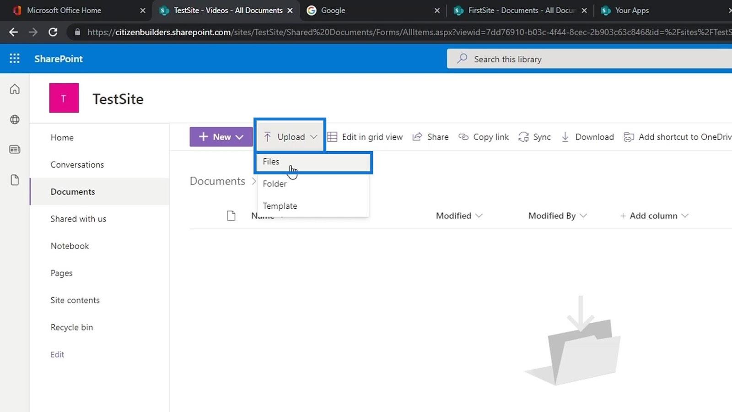The height and width of the screenshot is (412, 732).
Task: Click Add shortcut to OneDrive
Action: point(678,137)
